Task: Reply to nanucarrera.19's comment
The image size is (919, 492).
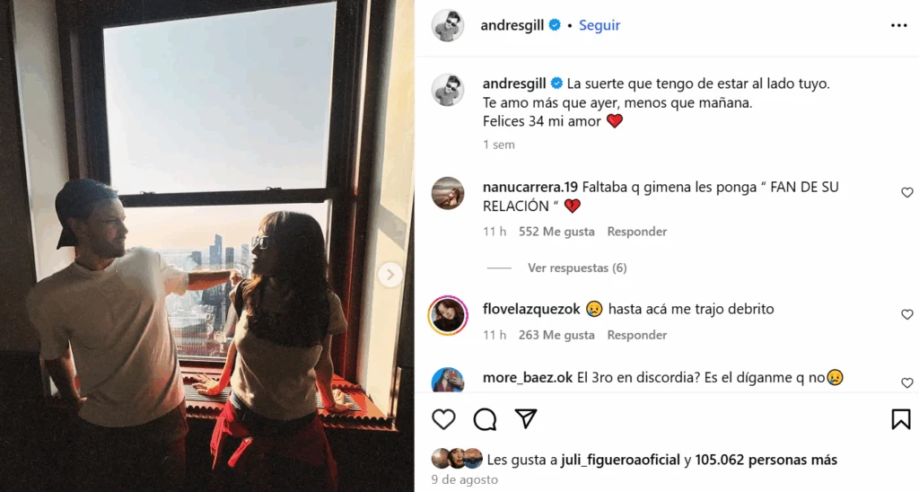Action: pos(637,232)
